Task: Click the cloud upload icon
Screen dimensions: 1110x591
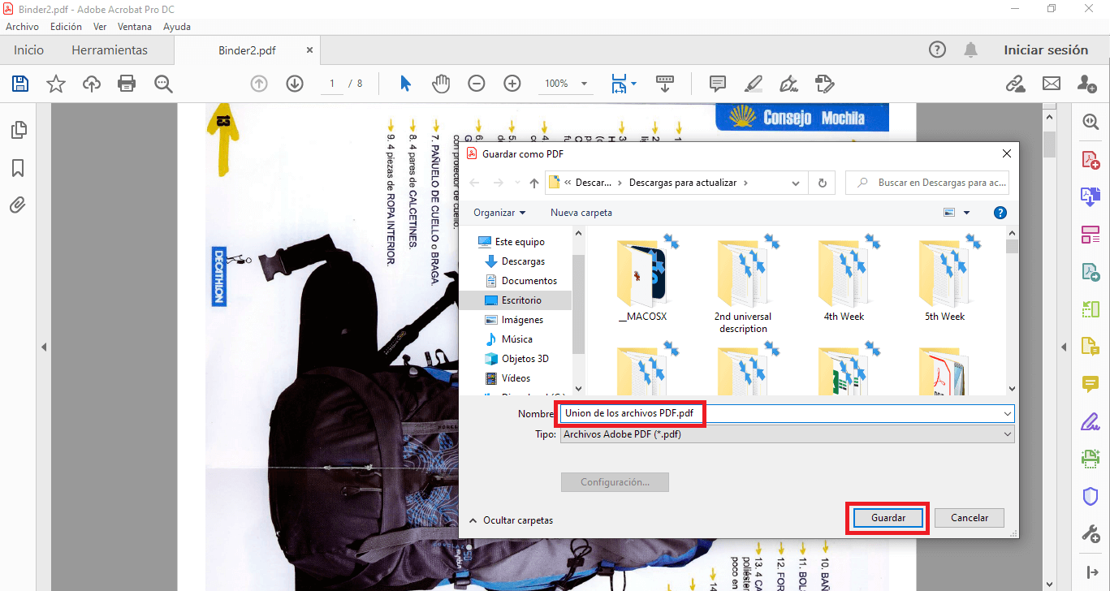Action: (x=92, y=84)
